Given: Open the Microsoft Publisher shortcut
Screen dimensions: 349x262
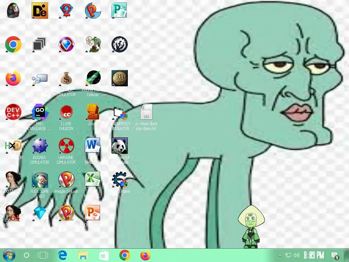Looking at the screenshot, I should coord(120,11).
